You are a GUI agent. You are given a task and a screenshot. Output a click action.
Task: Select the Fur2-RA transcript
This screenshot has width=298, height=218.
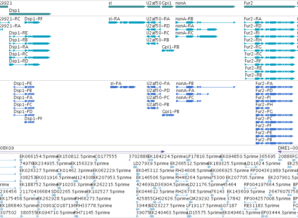tap(270, 22)
